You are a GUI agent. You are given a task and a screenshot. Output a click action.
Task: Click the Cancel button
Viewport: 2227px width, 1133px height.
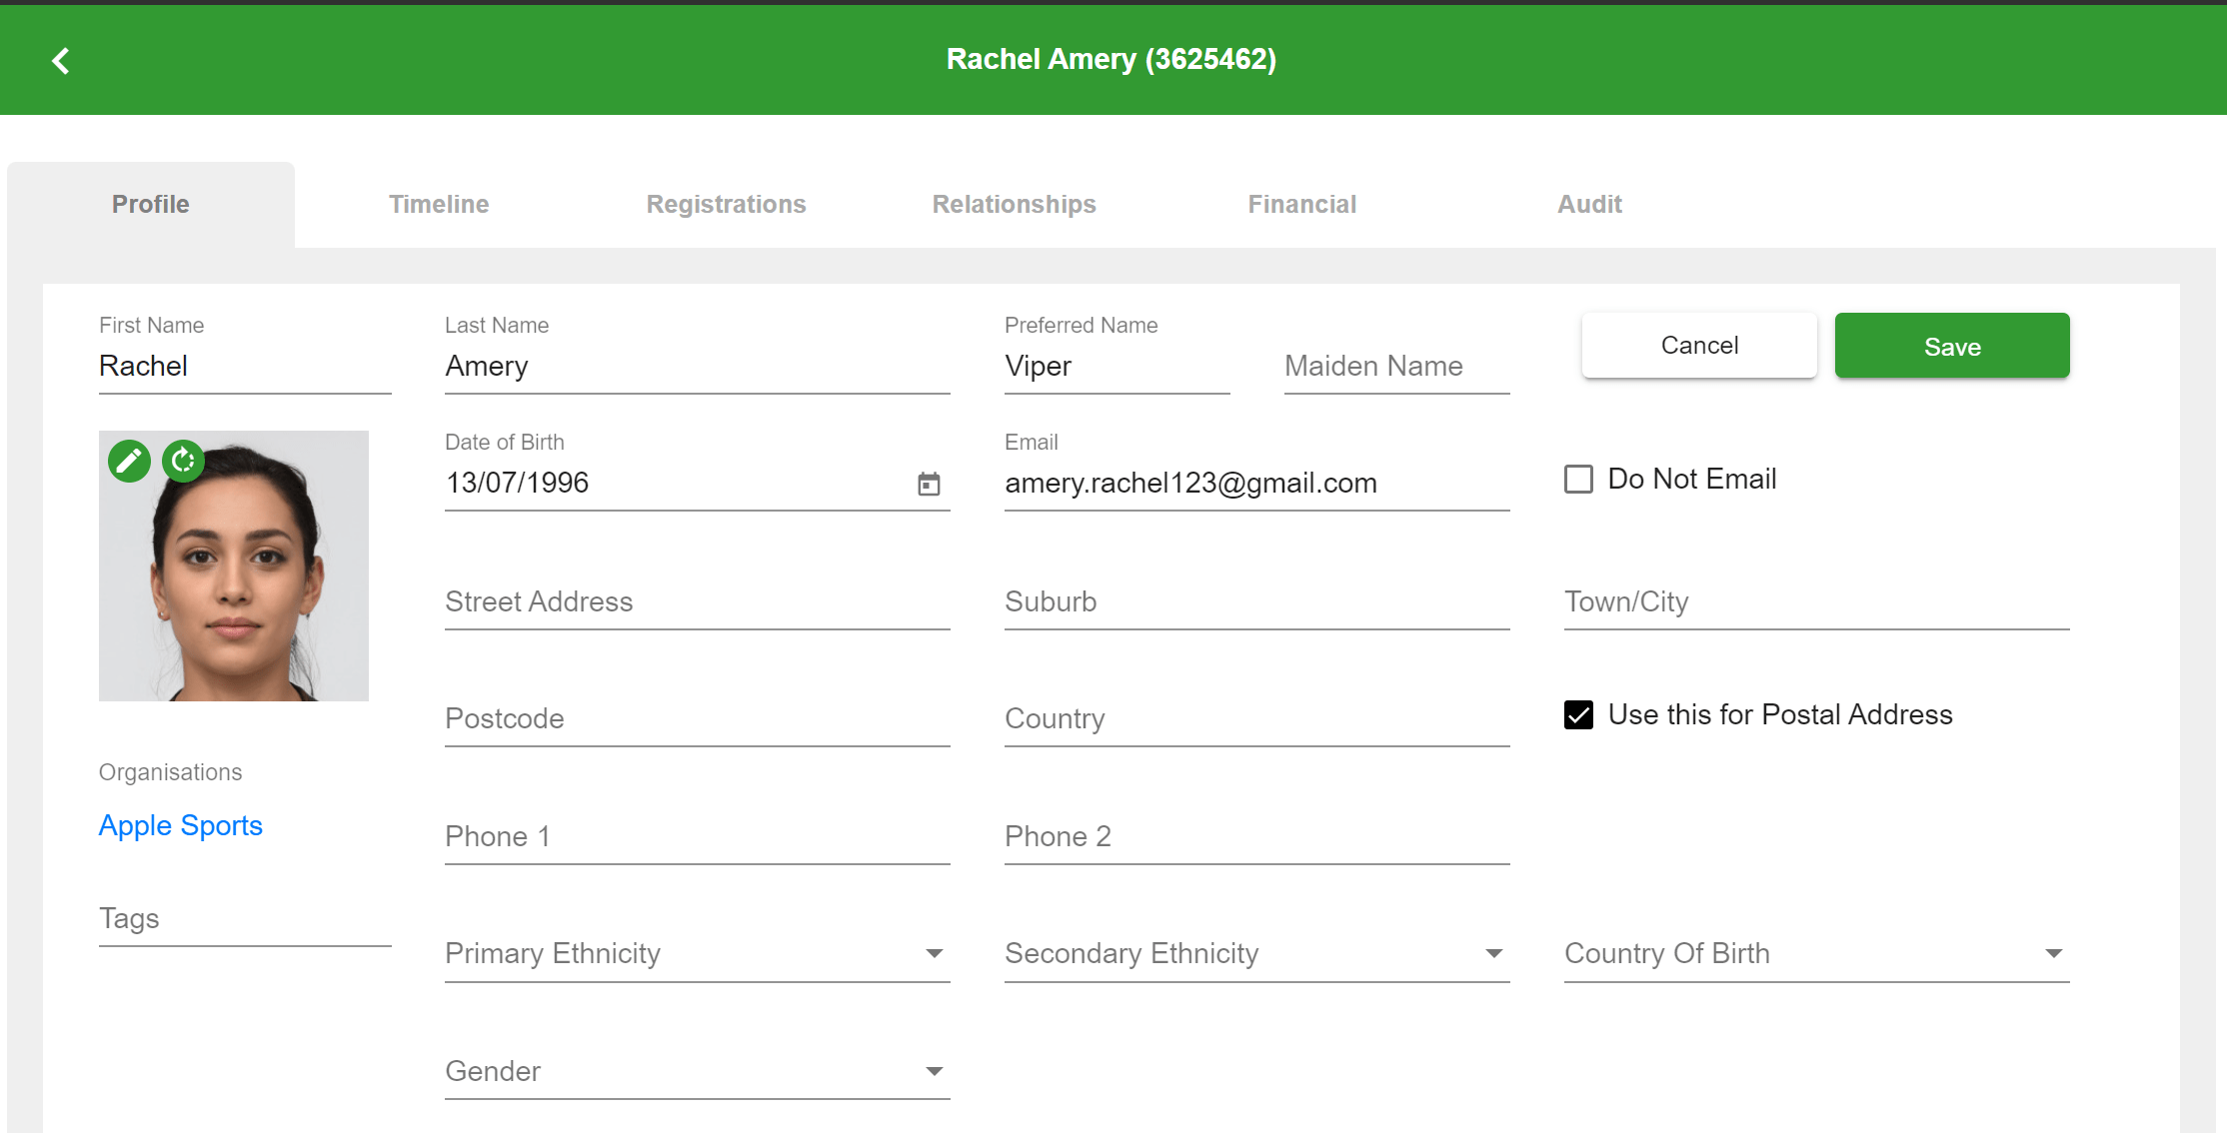tap(1698, 346)
